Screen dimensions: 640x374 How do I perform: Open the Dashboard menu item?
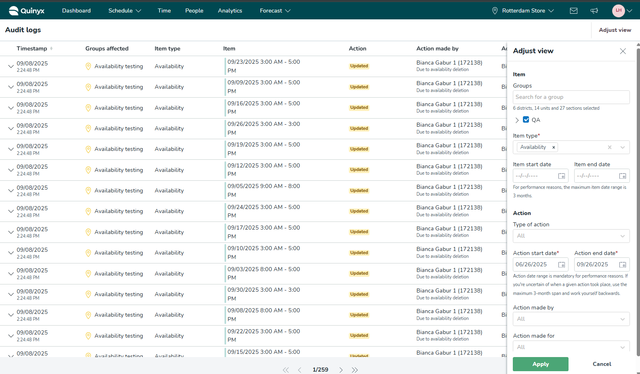pos(76,11)
